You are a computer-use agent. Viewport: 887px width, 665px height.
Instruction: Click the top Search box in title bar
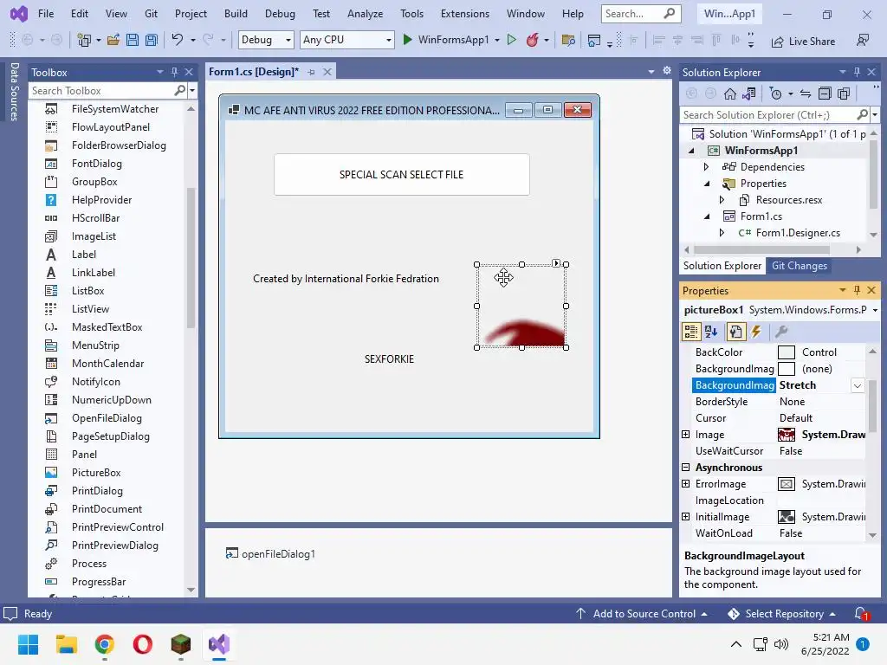[640, 14]
